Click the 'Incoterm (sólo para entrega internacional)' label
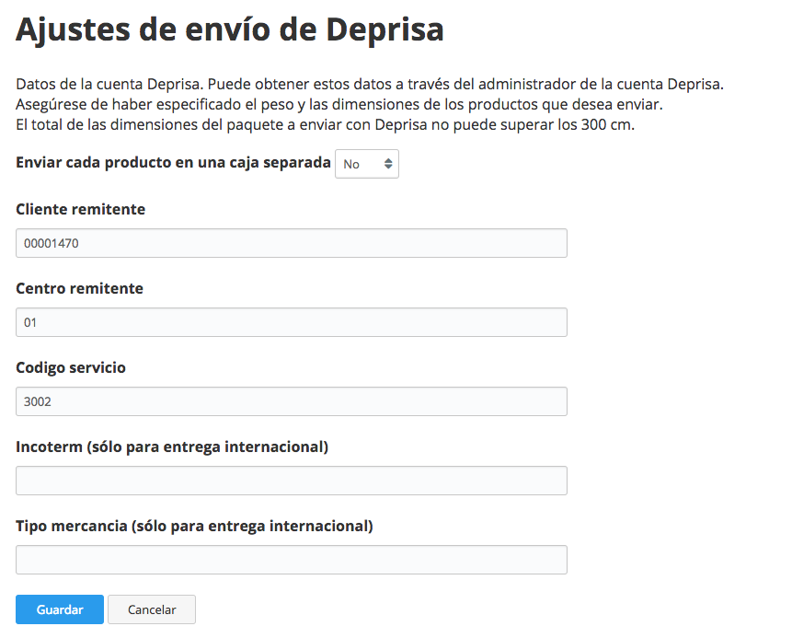The height and width of the screenshot is (638, 792). coord(172,447)
